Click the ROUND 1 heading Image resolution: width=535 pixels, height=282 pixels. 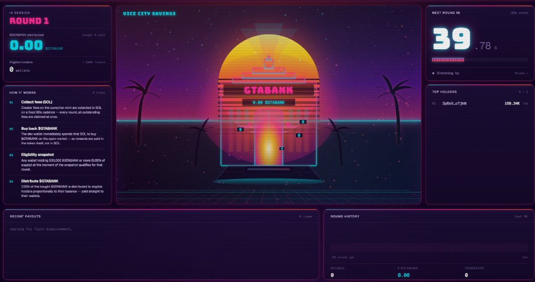[x=29, y=21]
